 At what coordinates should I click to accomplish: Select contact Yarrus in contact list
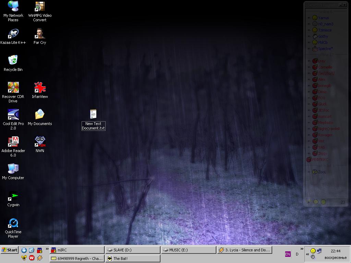click(323, 18)
